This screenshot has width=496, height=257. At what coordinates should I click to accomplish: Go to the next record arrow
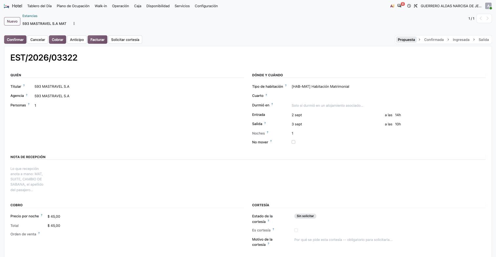pyautogui.click(x=488, y=18)
